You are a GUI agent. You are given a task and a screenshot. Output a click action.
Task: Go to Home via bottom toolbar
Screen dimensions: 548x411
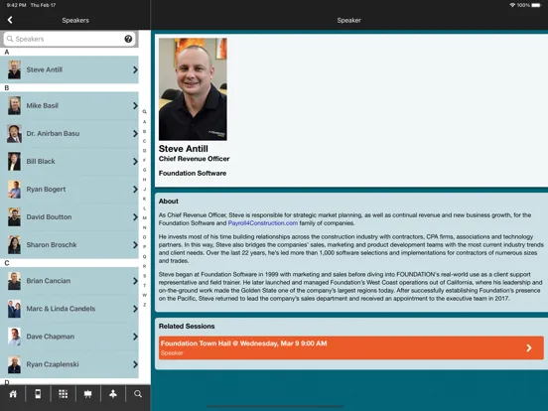(13, 394)
